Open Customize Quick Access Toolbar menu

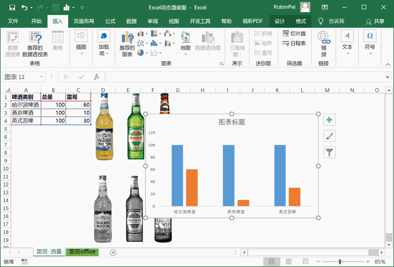(x=82, y=8)
